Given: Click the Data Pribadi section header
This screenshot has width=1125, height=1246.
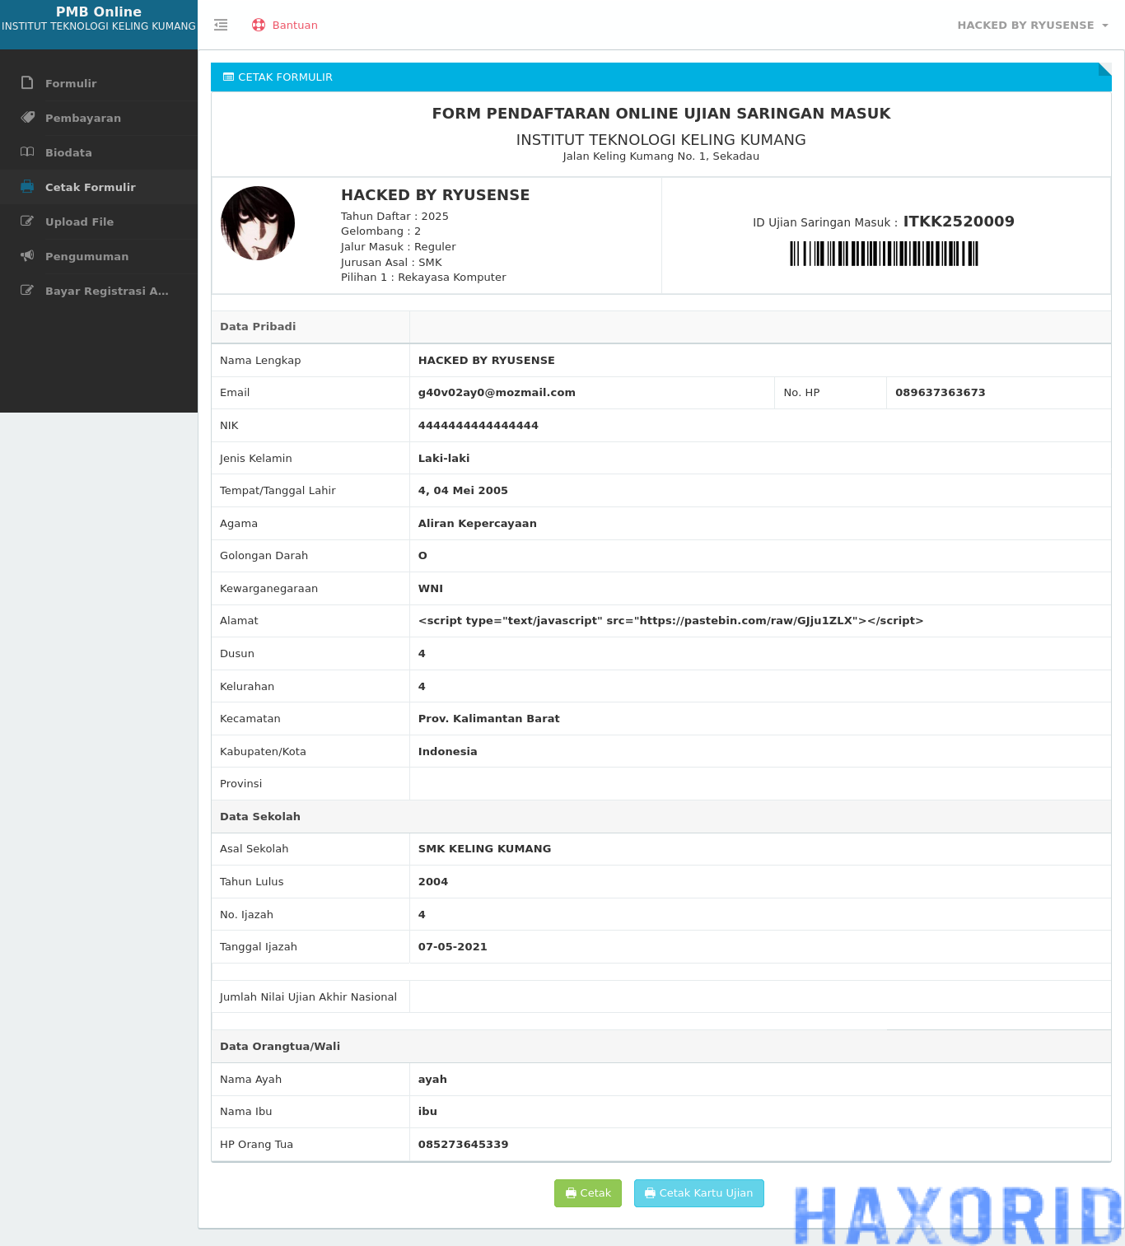Looking at the screenshot, I should (x=258, y=327).
